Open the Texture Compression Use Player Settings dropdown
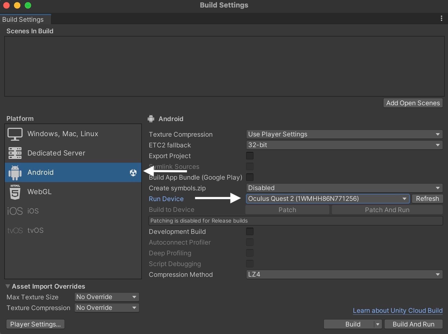This screenshot has height=334, width=448. pos(344,134)
